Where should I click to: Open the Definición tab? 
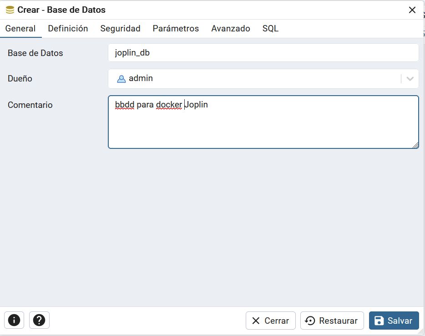tap(68, 28)
